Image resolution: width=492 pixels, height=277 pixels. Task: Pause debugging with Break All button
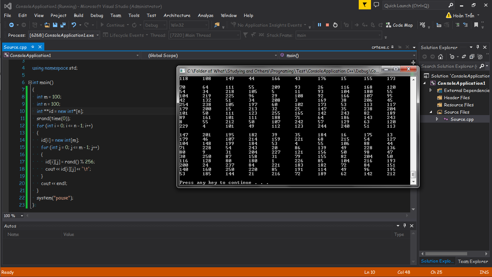[319, 25]
